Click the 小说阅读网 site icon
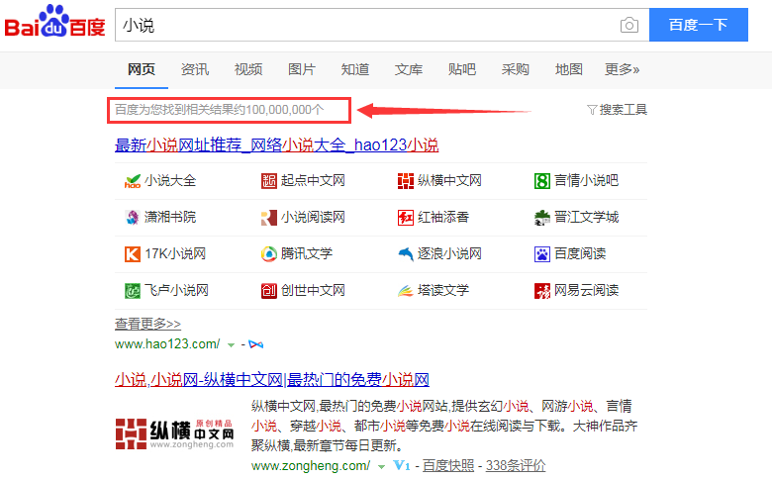This screenshot has width=772, height=480. (269, 218)
